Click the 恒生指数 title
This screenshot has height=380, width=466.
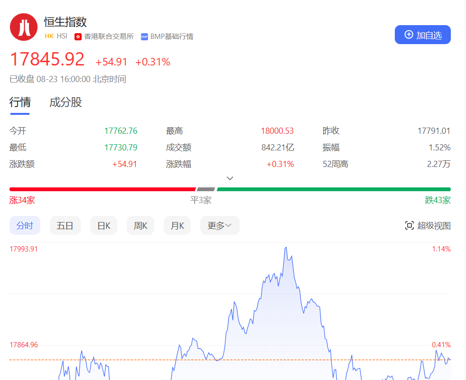(65, 22)
